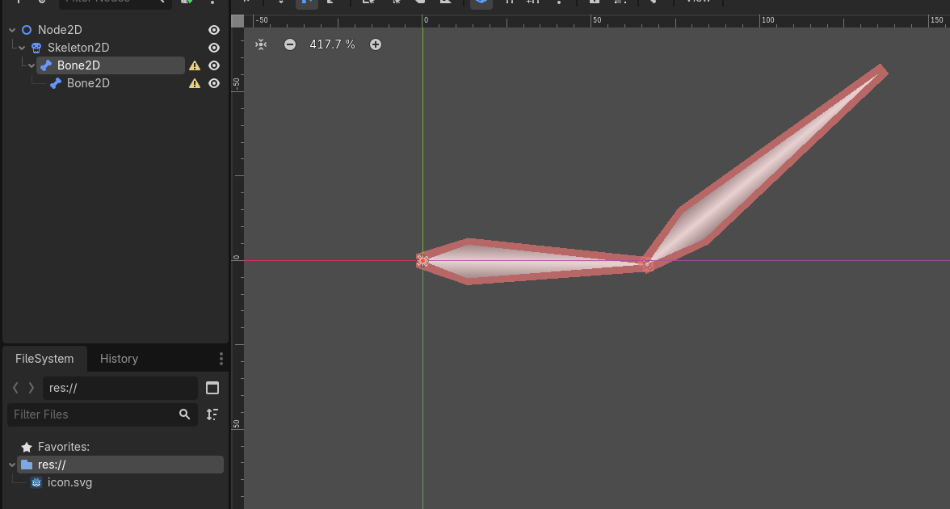Toggle the FileSystem split mode icon
The image size is (950, 509).
pyautogui.click(x=212, y=388)
